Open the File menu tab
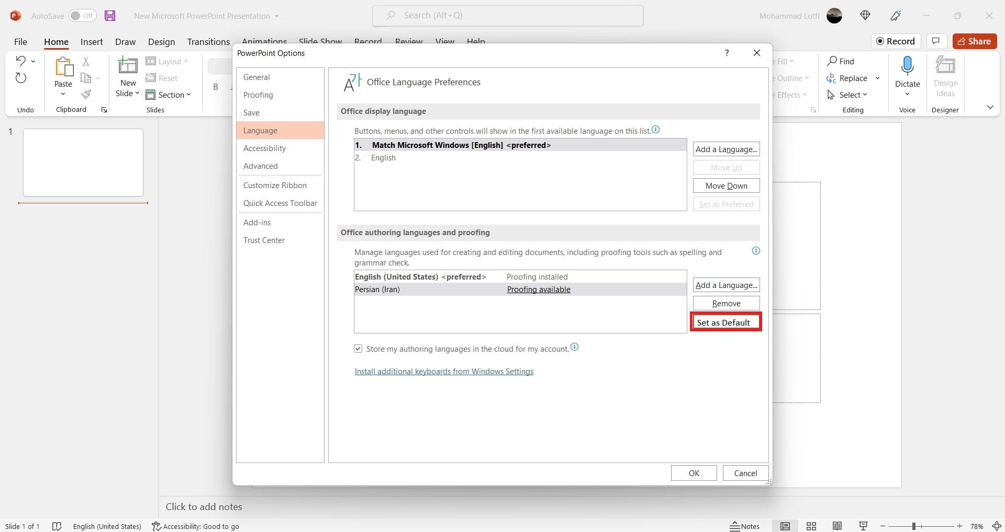Viewport: 1005px width, 532px height. pyautogui.click(x=20, y=42)
